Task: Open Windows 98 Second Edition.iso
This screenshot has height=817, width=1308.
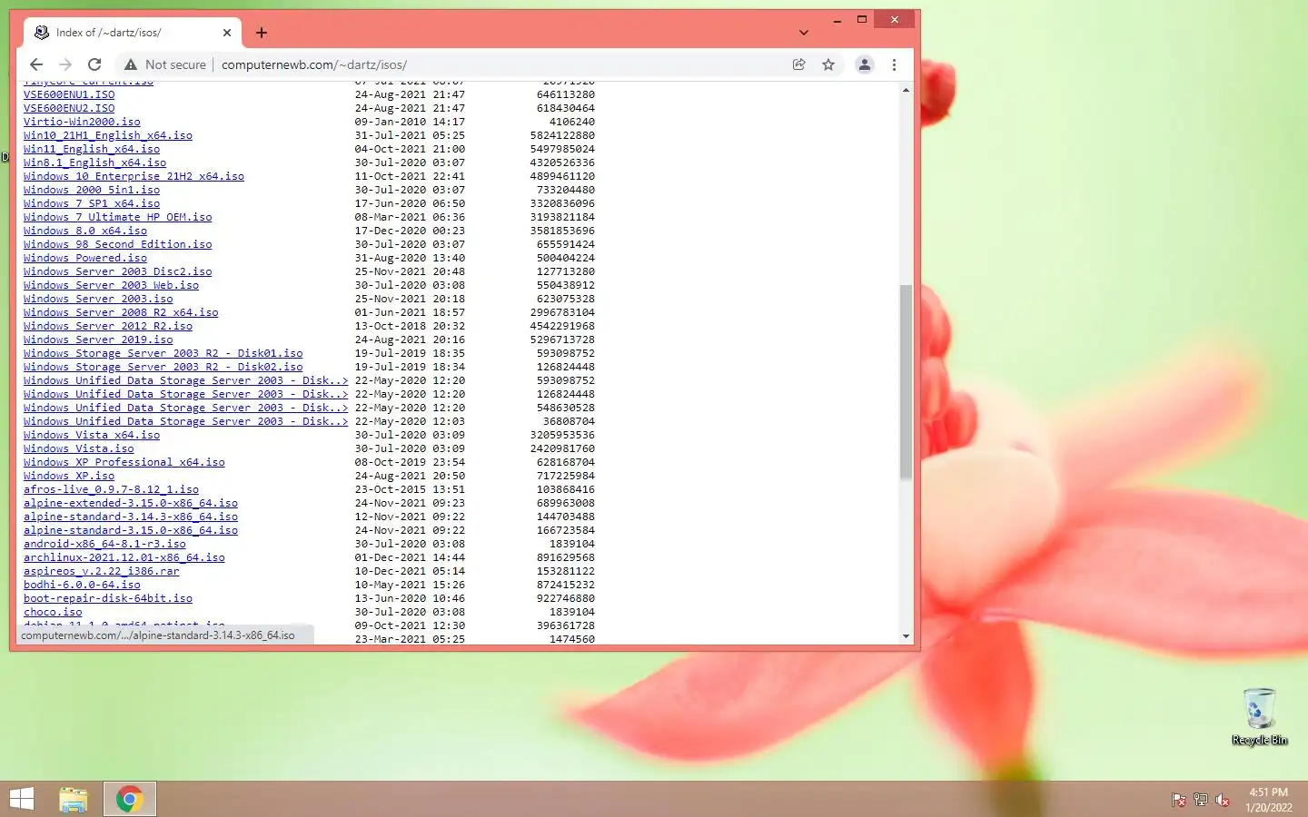Action: coord(117,244)
